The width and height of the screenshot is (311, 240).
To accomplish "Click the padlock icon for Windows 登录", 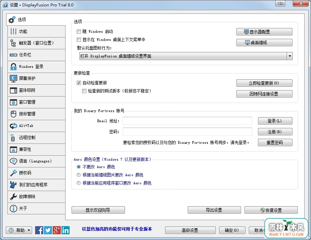I will click(13, 66).
